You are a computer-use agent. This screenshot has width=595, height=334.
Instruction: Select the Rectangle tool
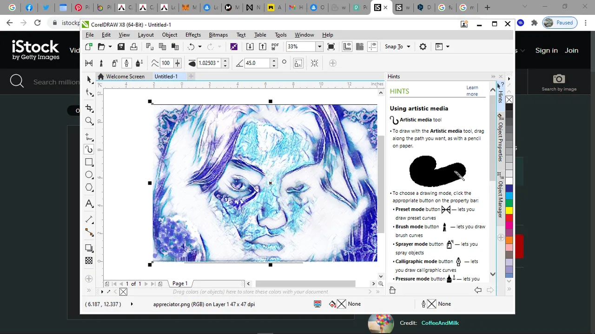click(89, 162)
